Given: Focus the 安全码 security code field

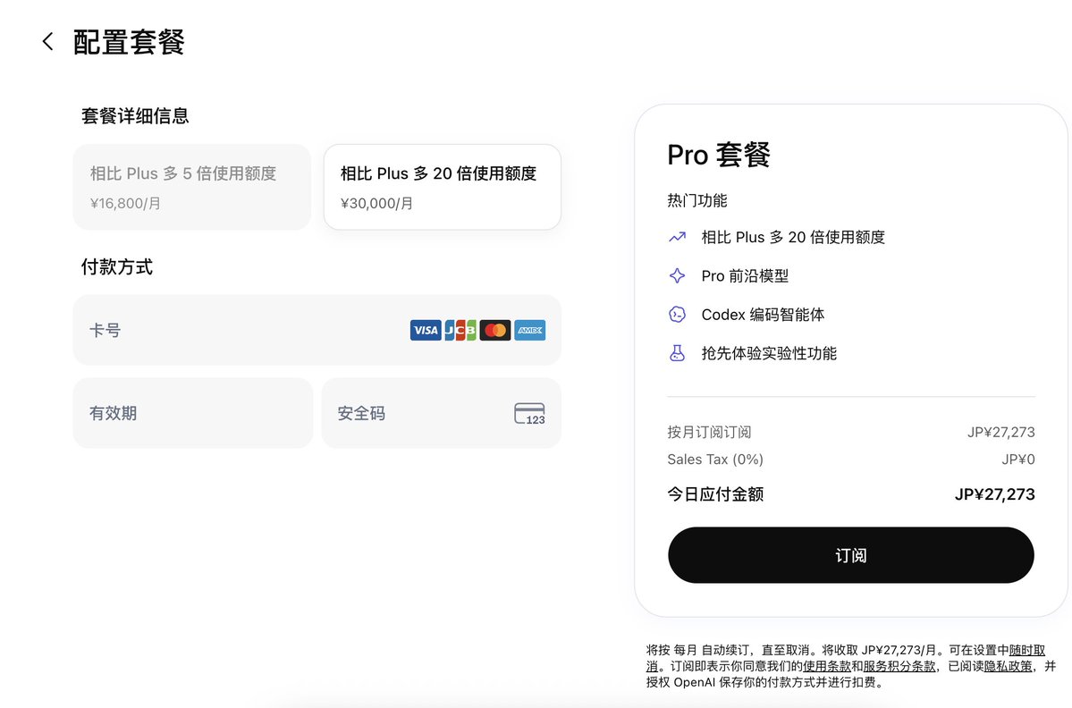Looking at the screenshot, I should tap(442, 413).
